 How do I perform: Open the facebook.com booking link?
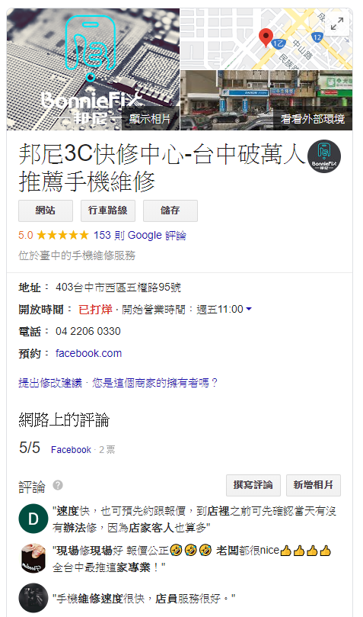89,353
